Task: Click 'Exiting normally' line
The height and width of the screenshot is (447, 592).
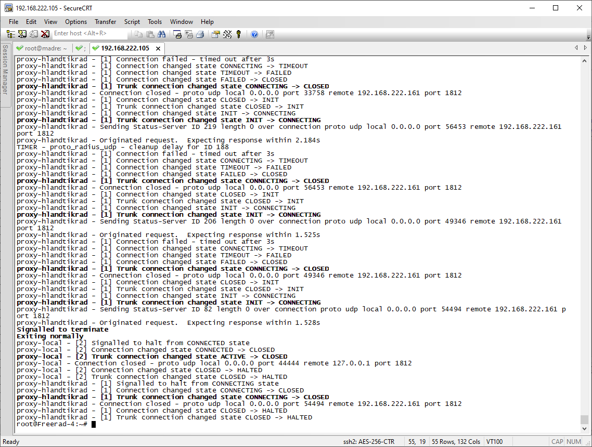Action: click(50, 336)
